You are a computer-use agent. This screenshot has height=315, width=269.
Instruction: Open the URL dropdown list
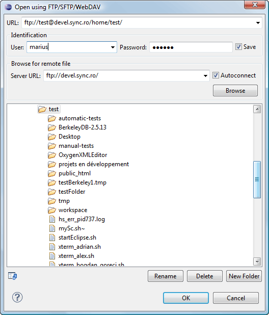[258, 23]
